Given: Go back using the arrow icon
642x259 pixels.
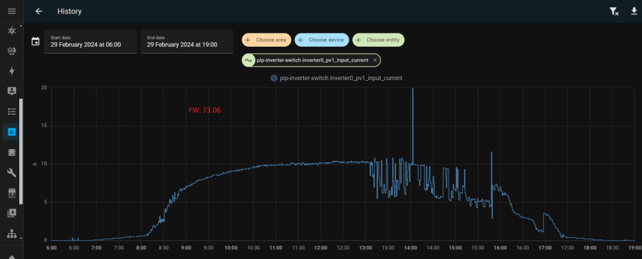Looking at the screenshot, I should (39, 12).
